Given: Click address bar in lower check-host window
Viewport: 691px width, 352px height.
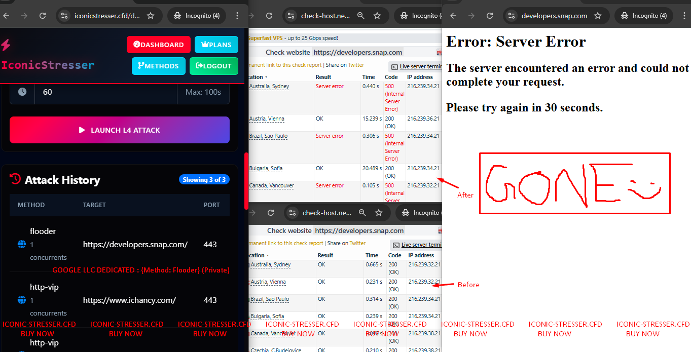Looking at the screenshot, I should pos(327,213).
